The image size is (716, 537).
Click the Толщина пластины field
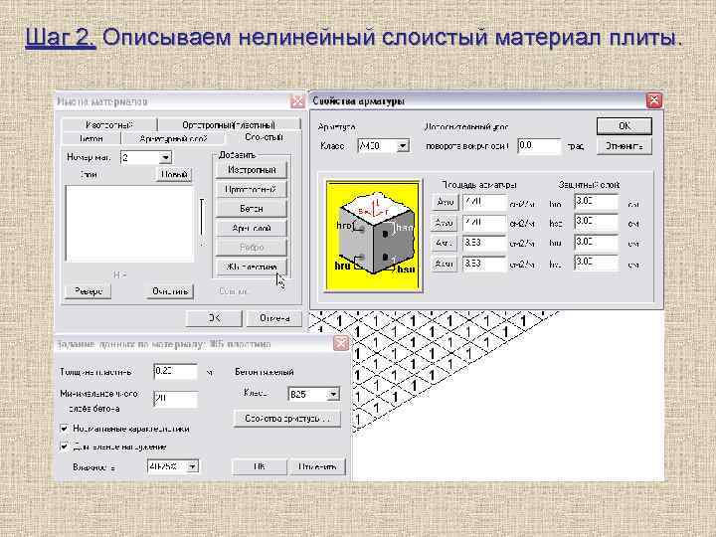point(175,371)
